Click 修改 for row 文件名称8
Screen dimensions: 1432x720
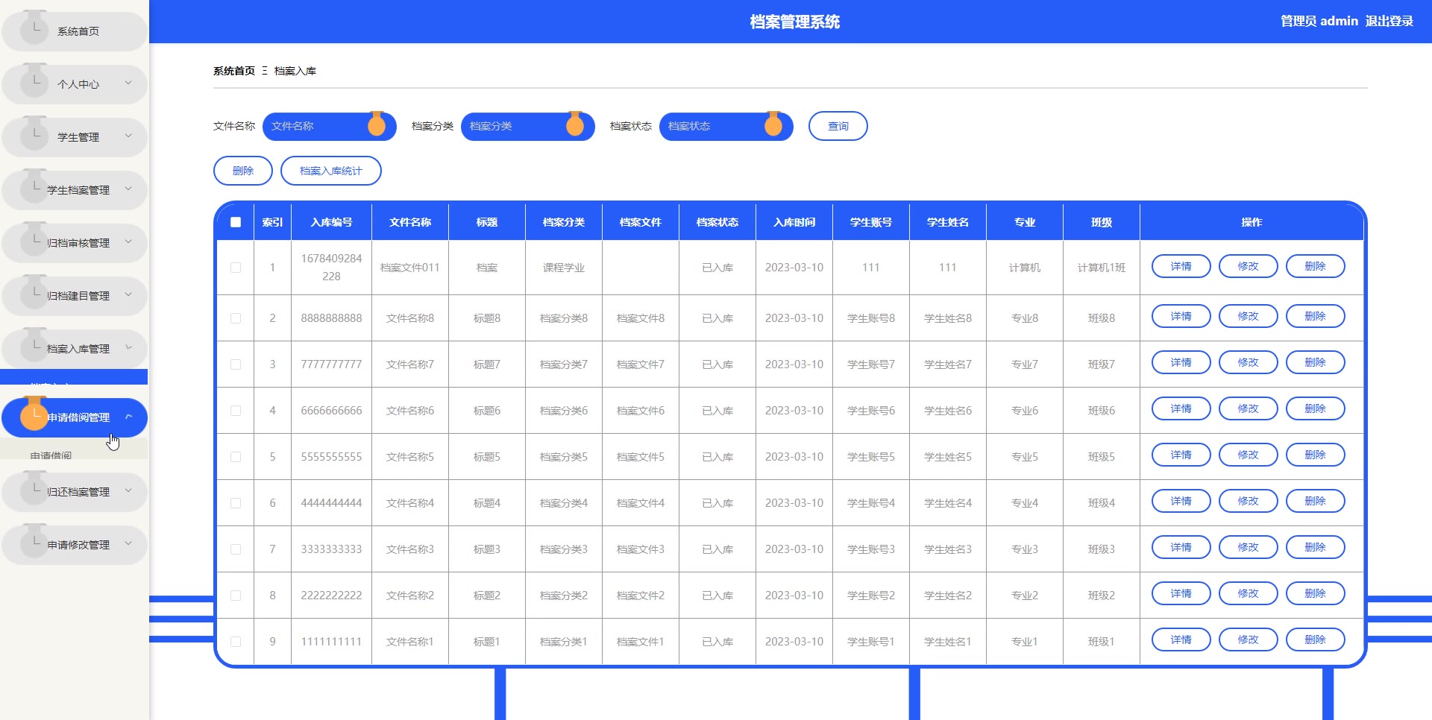point(1249,316)
